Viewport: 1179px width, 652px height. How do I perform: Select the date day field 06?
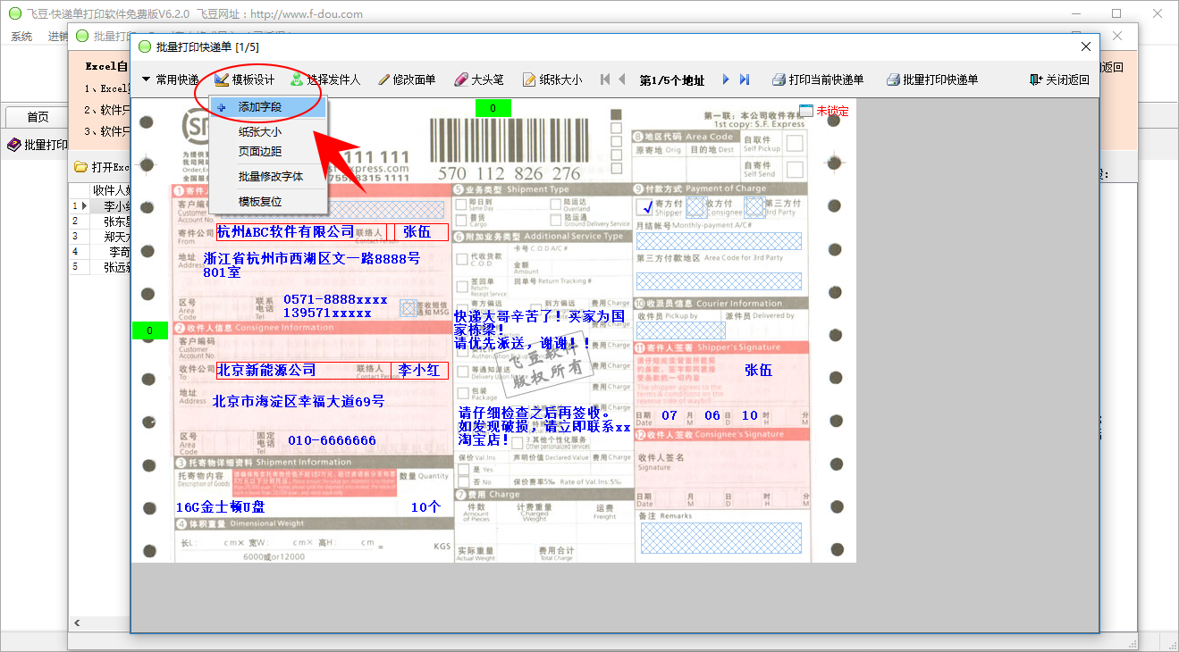pyautogui.click(x=712, y=415)
